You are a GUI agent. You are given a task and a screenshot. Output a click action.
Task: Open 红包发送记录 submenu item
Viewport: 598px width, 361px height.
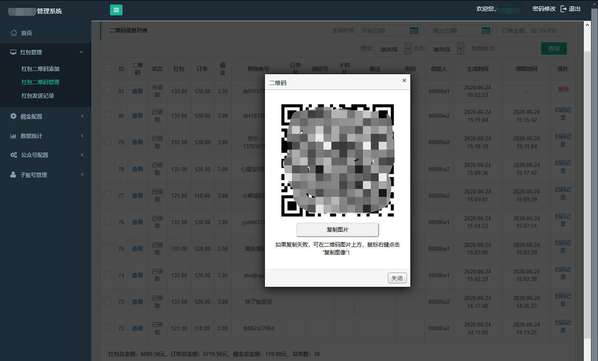[38, 96]
